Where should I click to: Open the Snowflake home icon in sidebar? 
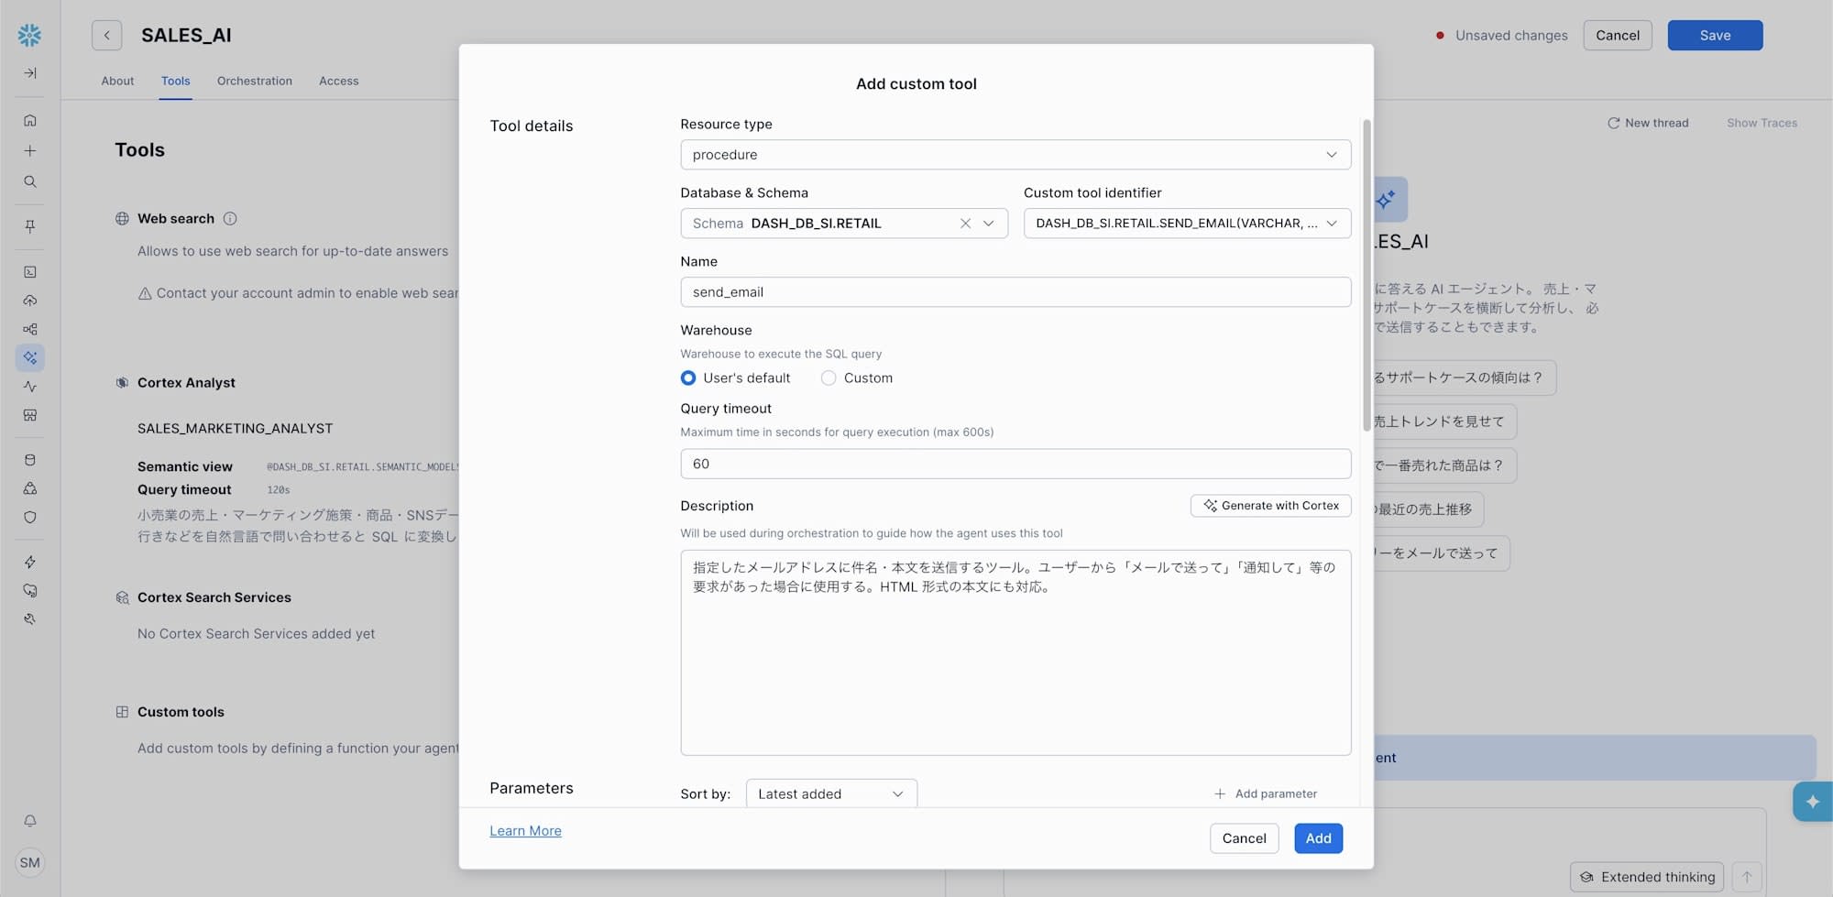30,120
